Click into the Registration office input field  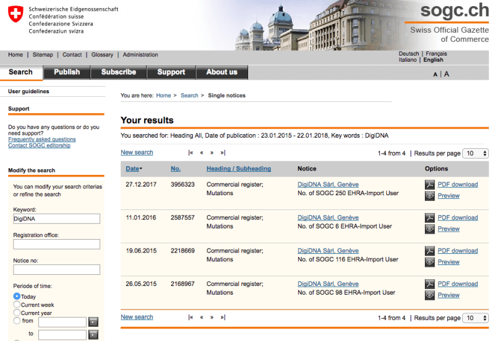pyautogui.click(x=57, y=244)
